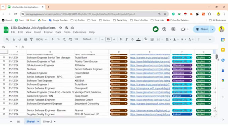Open the Sheet1 tab dropdown arrow

pos(38,122)
